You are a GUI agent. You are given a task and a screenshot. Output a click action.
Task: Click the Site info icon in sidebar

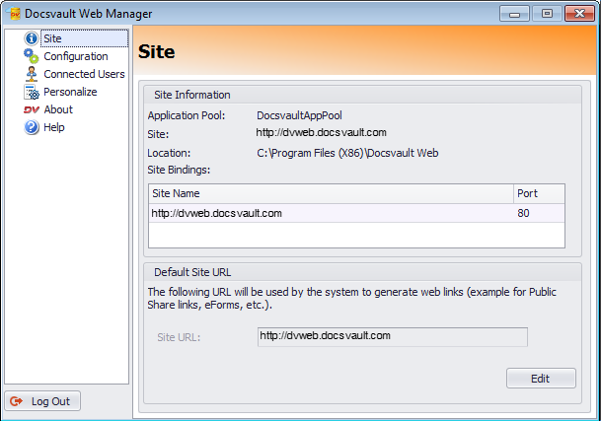point(32,38)
